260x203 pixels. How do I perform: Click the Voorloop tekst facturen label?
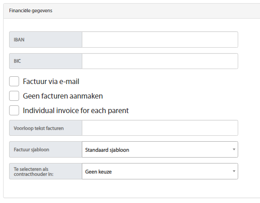tap(39, 128)
